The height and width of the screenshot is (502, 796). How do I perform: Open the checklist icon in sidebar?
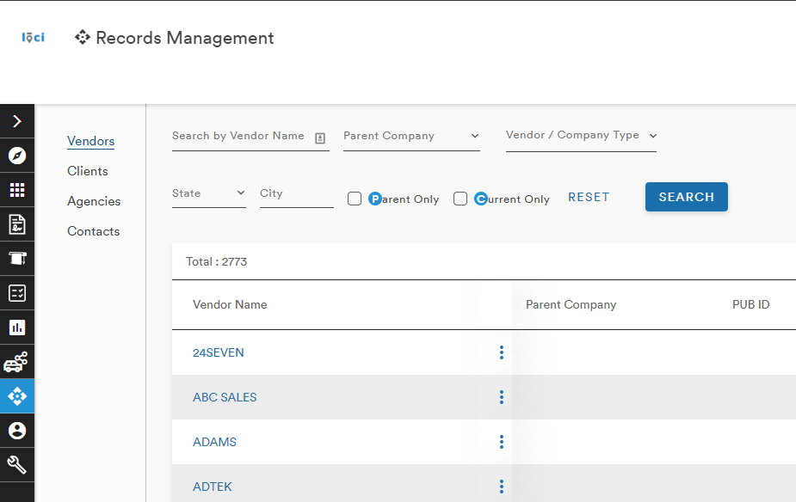[x=16, y=293]
